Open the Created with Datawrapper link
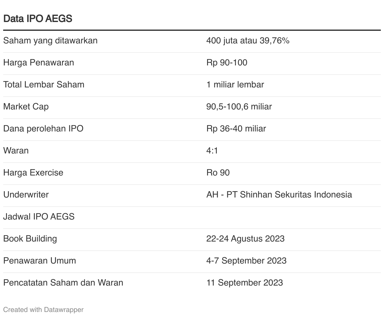384x317 pixels. (43, 310)
